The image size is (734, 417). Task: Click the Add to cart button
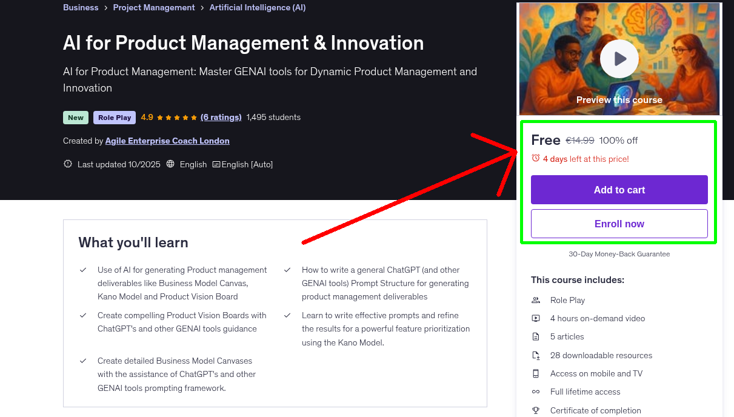(x=619, y=190)
